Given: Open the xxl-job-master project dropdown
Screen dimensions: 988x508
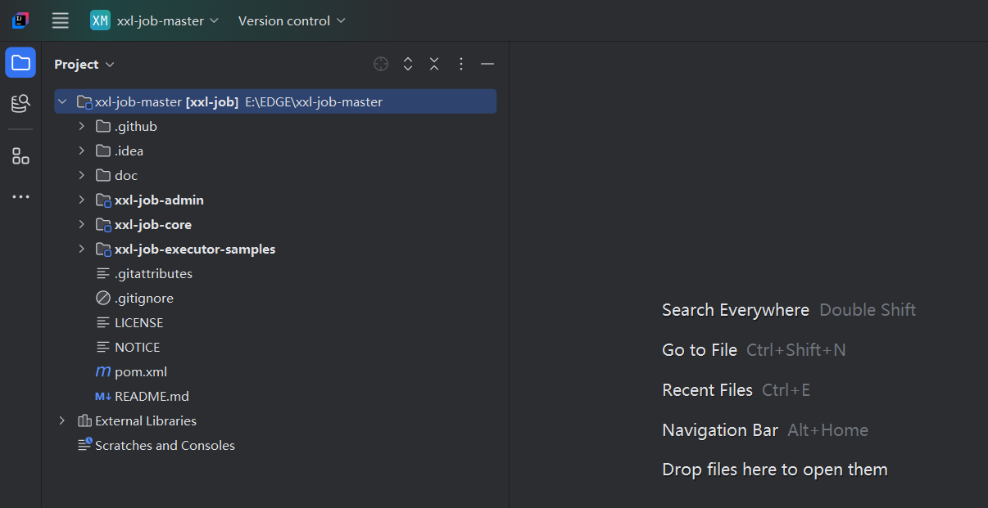Looking at the screenshot, I should (x=155, y=20).
